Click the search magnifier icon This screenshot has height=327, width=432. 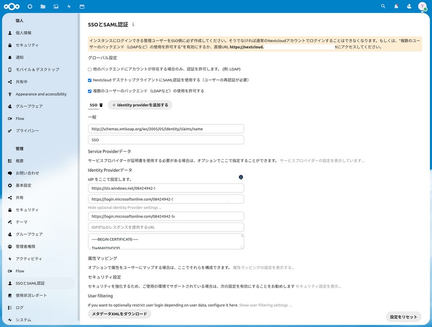[x=383, y=6]
